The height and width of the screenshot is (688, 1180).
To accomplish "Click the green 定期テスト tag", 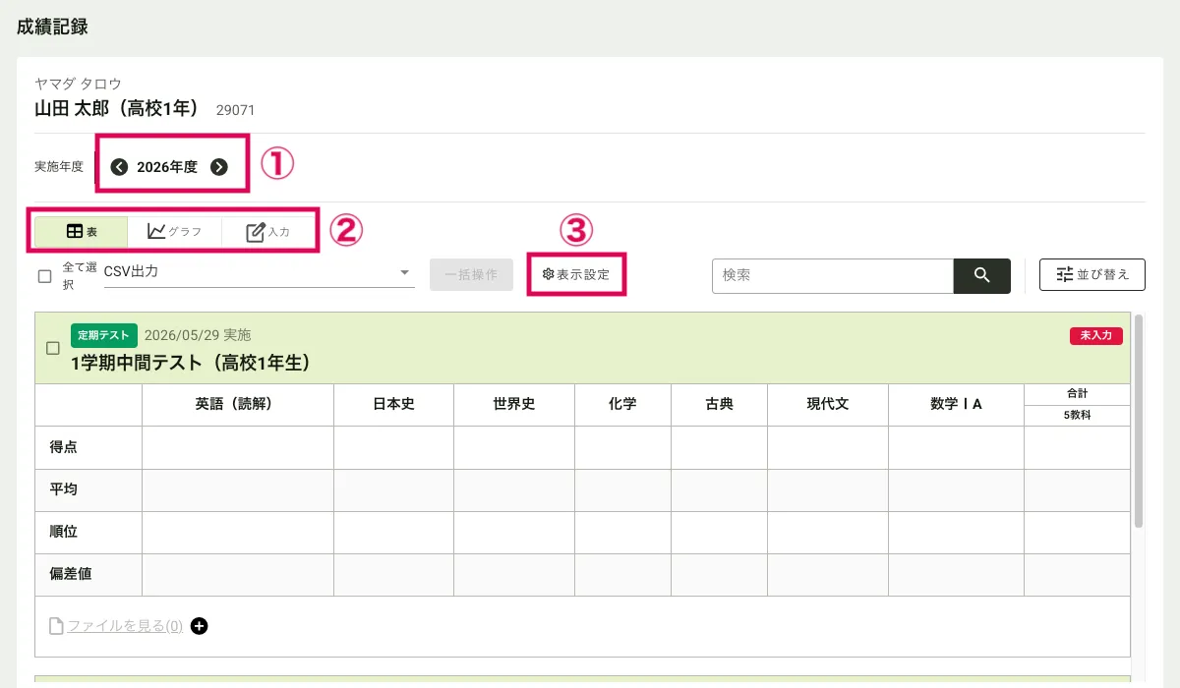I will tap(103, 335).
